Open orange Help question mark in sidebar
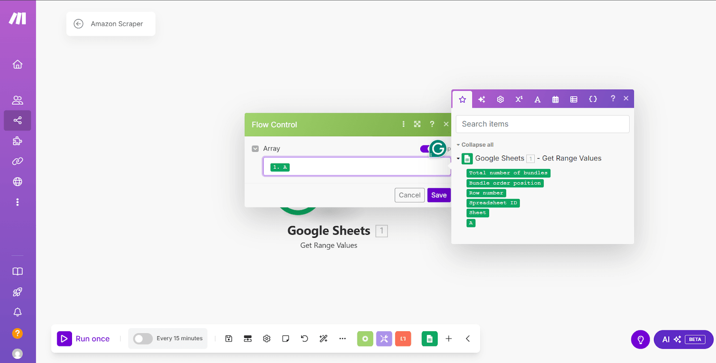The width and height of the screenshot is (716, 363). point(17,333)
